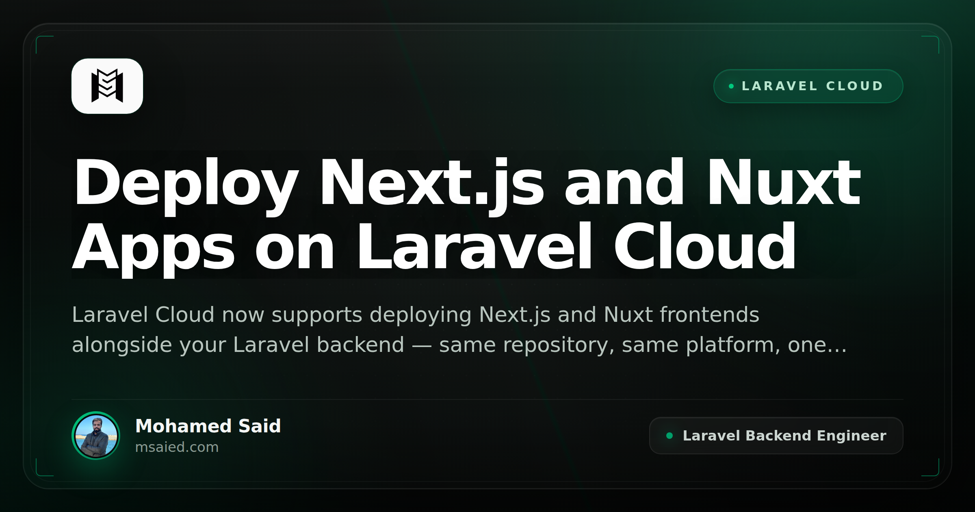Click the Laravel Backend Engineer badge
Screen dimensions: 975x512
[776, 436]
